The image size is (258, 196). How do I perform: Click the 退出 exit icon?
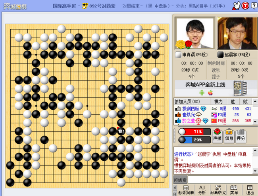pos(250,190)
